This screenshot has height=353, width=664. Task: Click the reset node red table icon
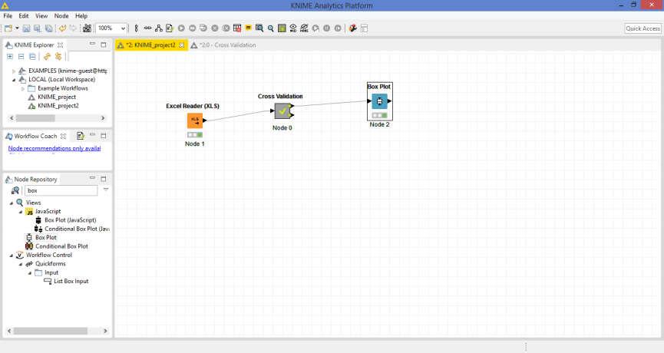237,28
